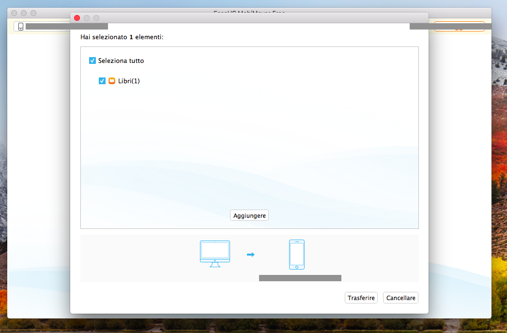Click the Cancellare button
The height and width of the screenshot is (333, 507).
coord(400,298)
